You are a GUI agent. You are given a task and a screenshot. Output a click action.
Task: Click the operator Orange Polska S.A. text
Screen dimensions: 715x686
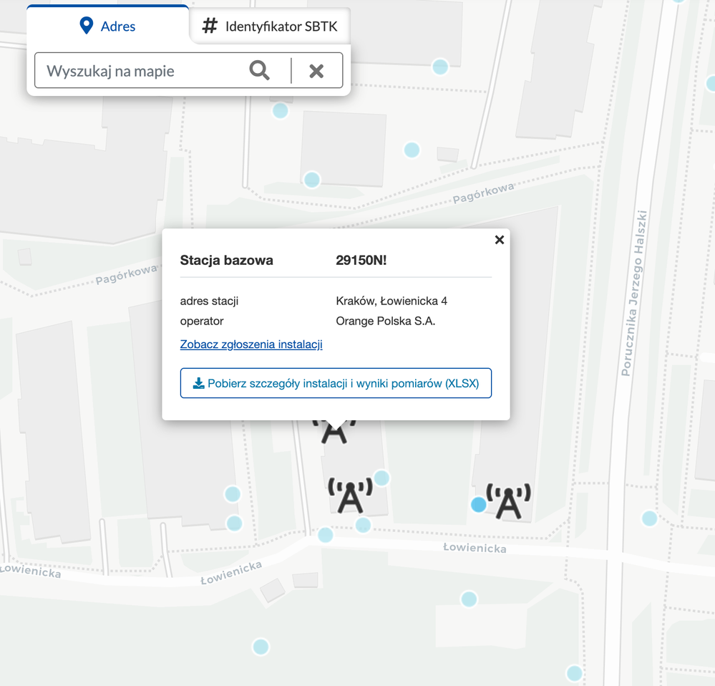coord(386,321)
